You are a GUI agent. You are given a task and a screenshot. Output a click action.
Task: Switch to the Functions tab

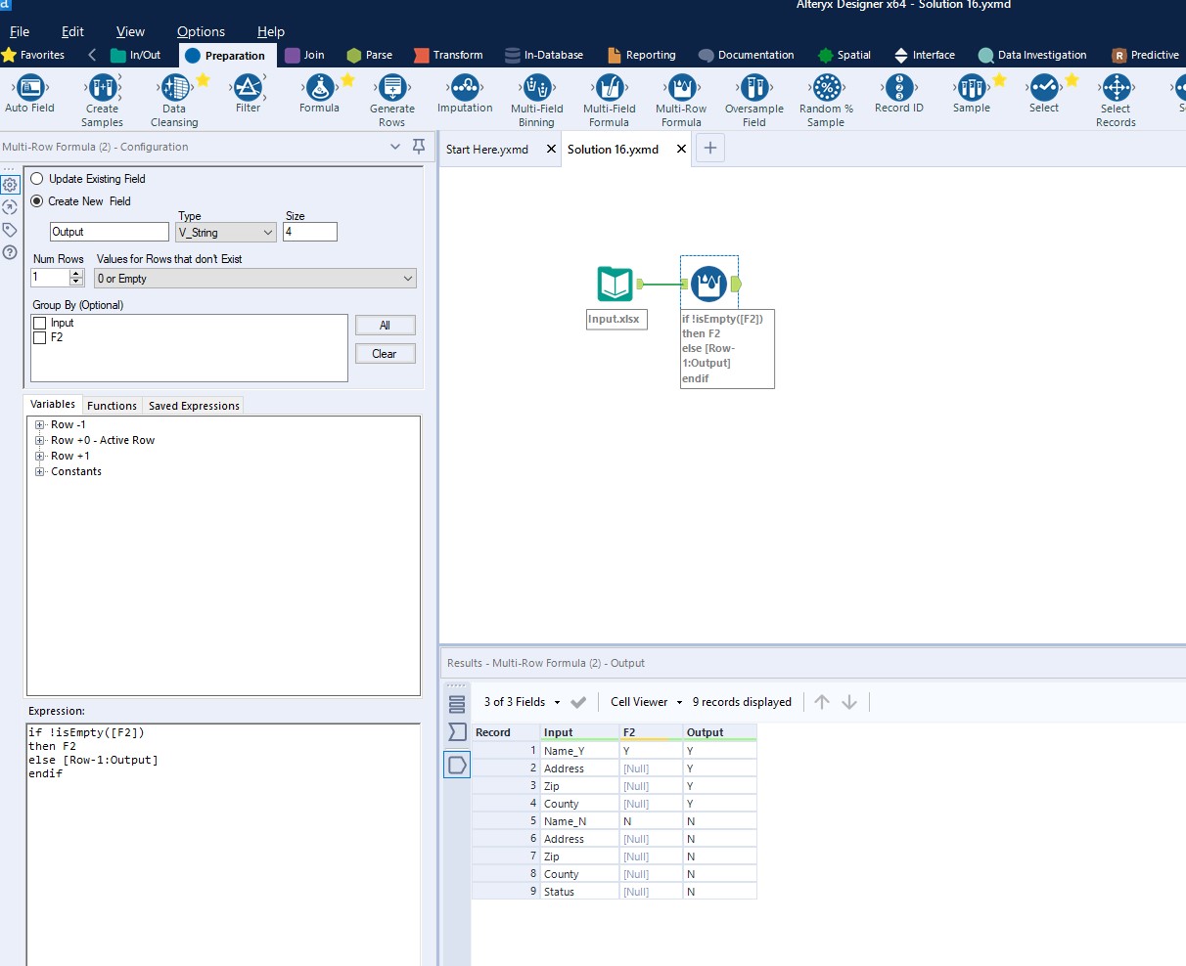(112, 406)
